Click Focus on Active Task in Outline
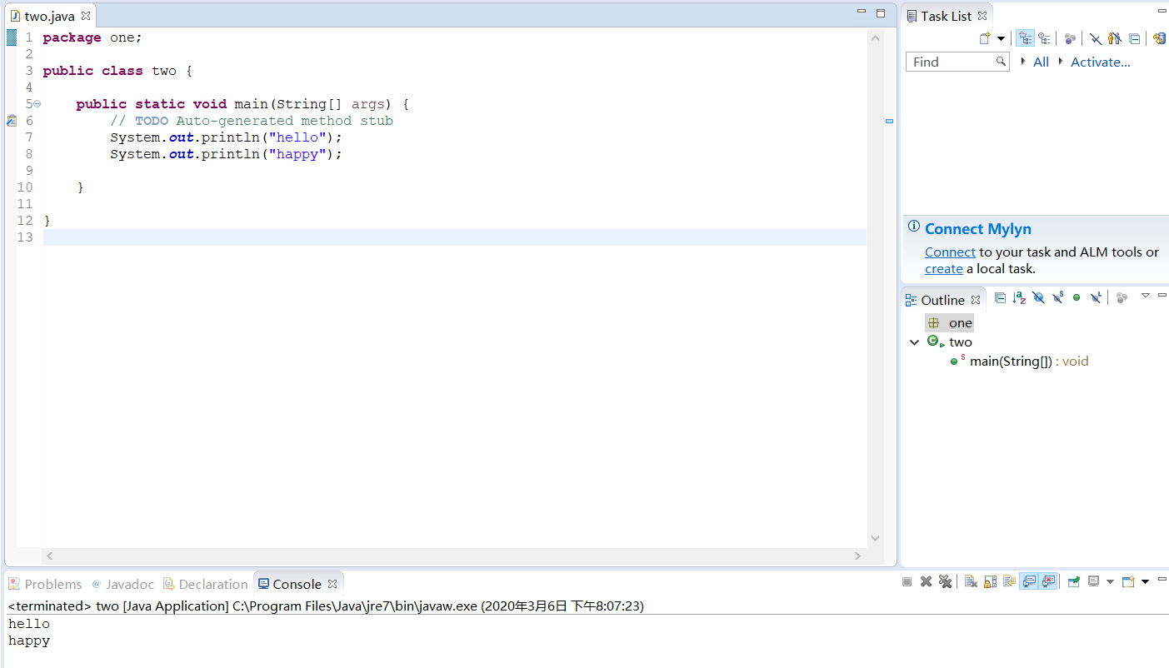 point(1122,297)
